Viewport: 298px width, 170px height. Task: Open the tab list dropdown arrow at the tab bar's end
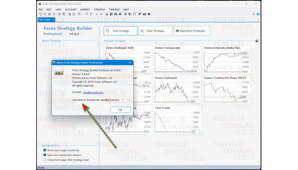pos(258,20)
